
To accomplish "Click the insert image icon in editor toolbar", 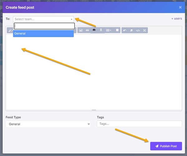I will pyautogui.click(x=81, y=30).
